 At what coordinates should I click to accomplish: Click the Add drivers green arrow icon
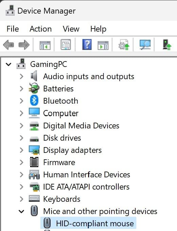167,45
